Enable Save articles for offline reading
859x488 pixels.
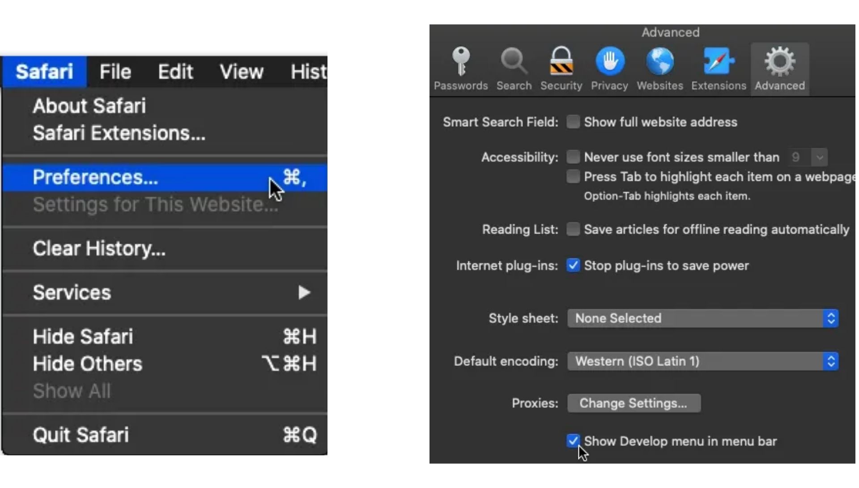click(x=572, y=229)
